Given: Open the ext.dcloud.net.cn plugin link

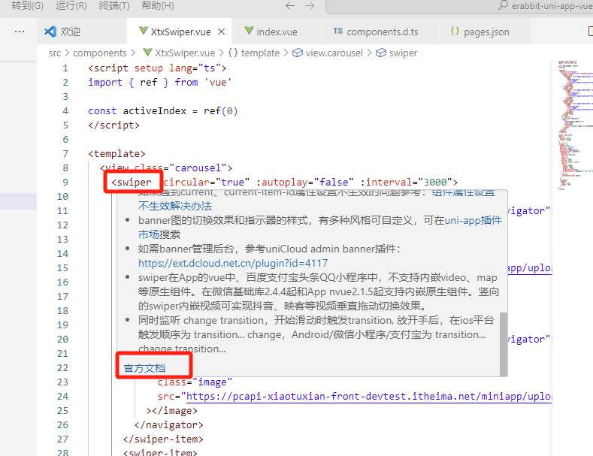Looking at the screenshot, I should point(233,263).
